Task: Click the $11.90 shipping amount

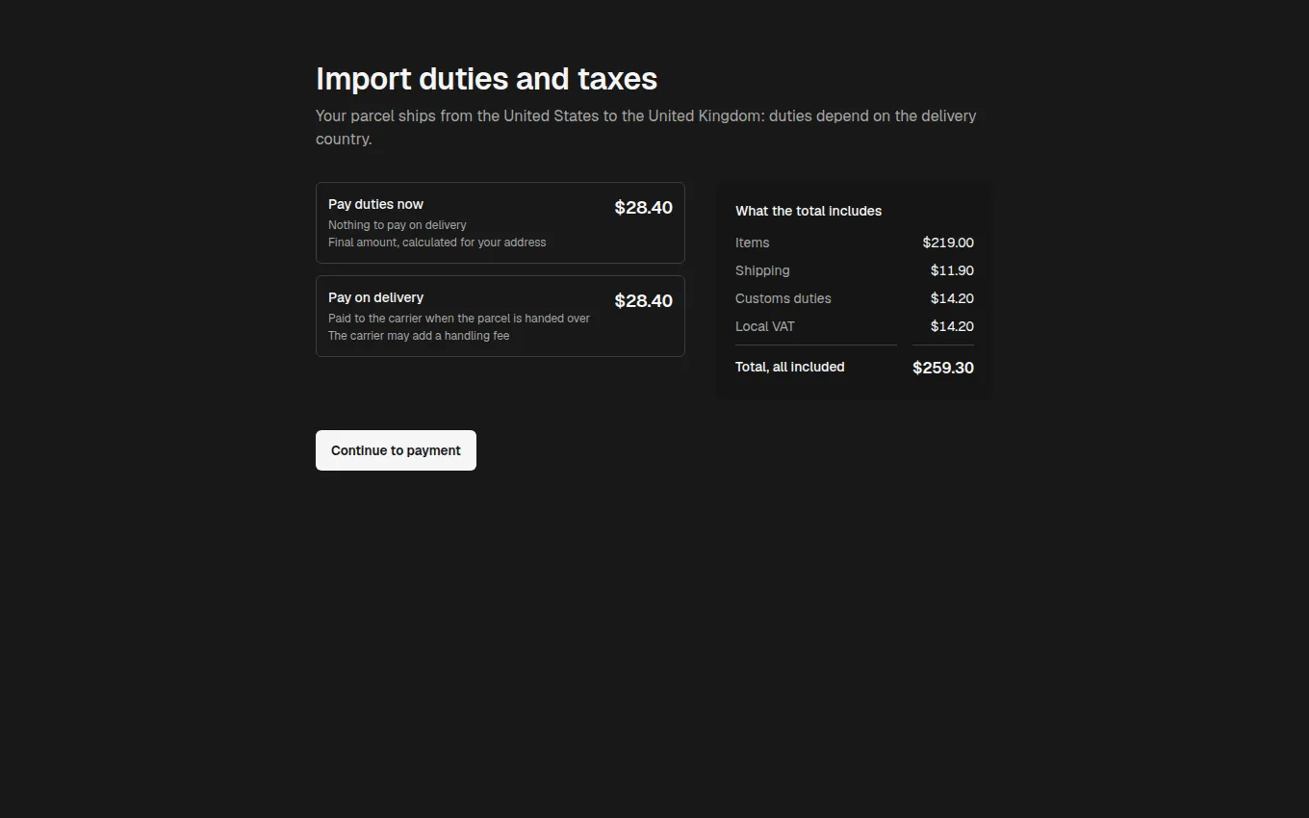Action: pyautogui.click(x=952, y=270)
